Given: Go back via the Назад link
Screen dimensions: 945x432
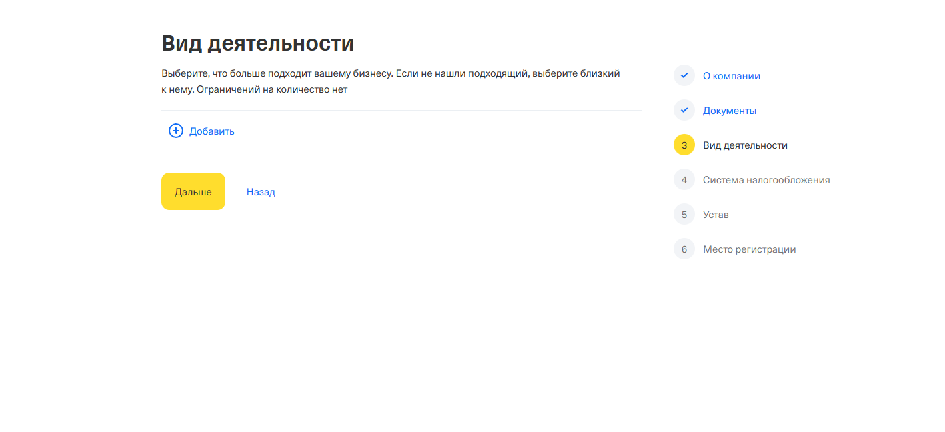Looking at the screenshot, I should pos(261,192).
